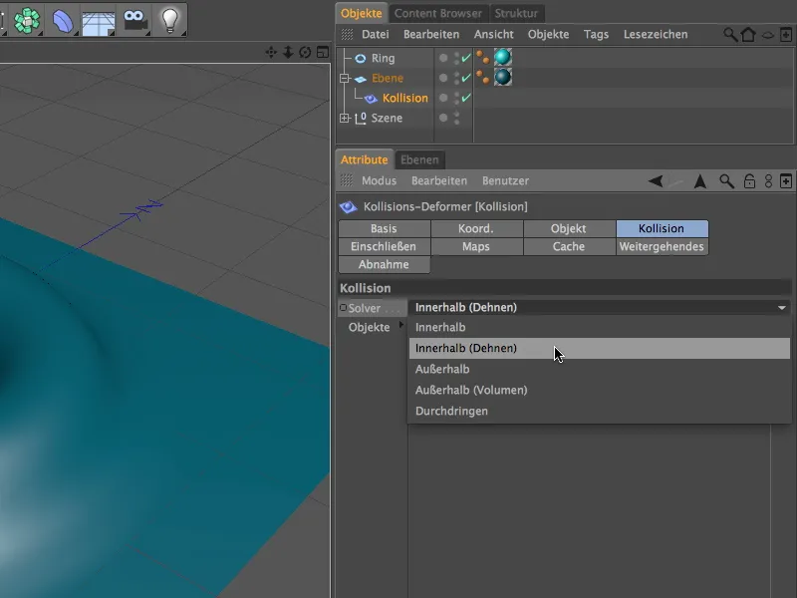Viewport: 797px width, 598px height.
Task: Open the Abnahme settings section
Action: [385, 264]
